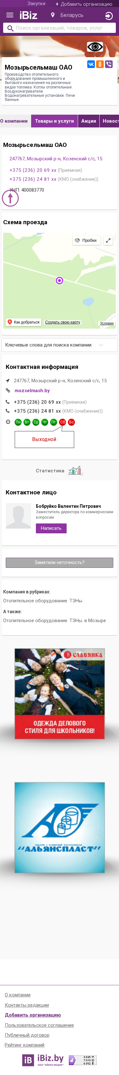Toggle the Пробки traffic layer
This screenshot has height=1075, width=119.
pos(86,240)
